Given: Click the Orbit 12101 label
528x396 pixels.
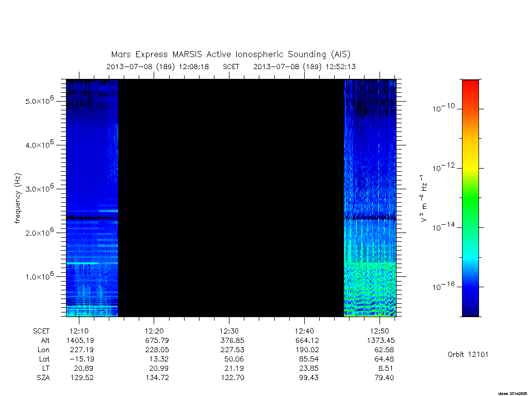Looking at the screenshot, I should 468,354.
